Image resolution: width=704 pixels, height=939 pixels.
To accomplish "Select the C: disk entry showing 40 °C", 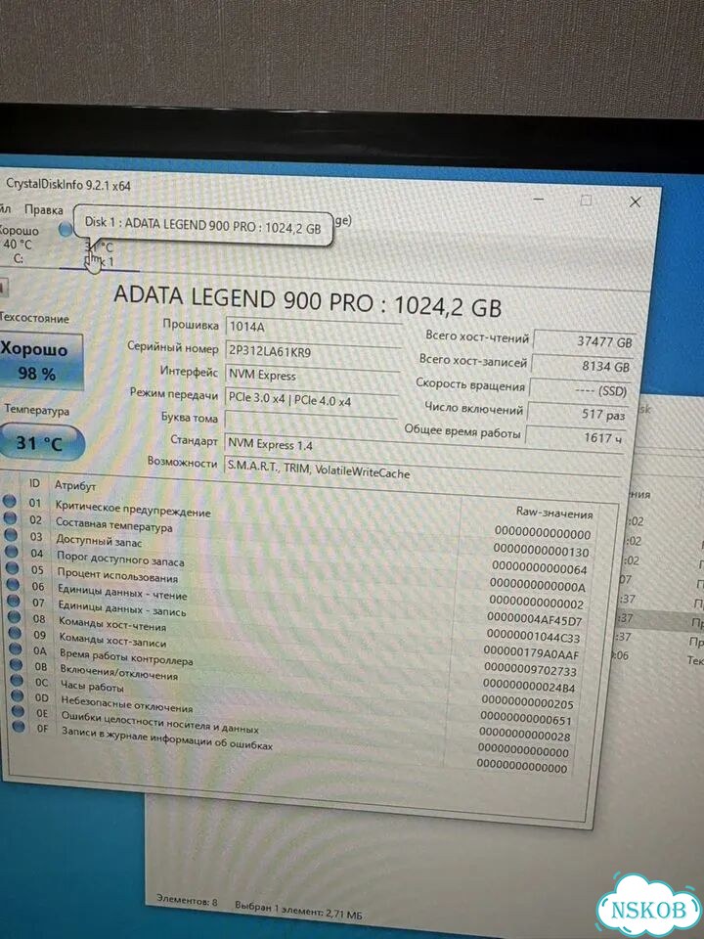I will coord(18,245).
